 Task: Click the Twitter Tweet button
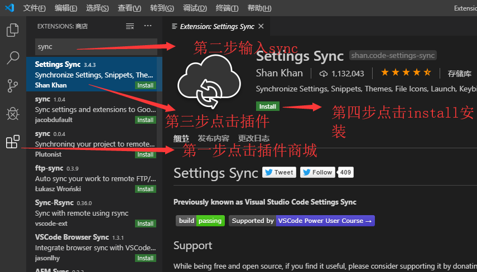pyautogui.click(x=279, y=172)
